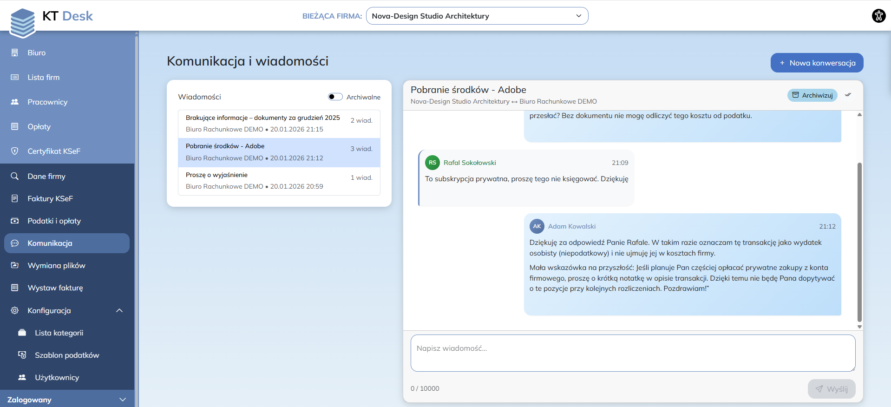Toggle the Archiwalne switch
891x407 pixels.
pyautogui.click(x=335, y=97)
